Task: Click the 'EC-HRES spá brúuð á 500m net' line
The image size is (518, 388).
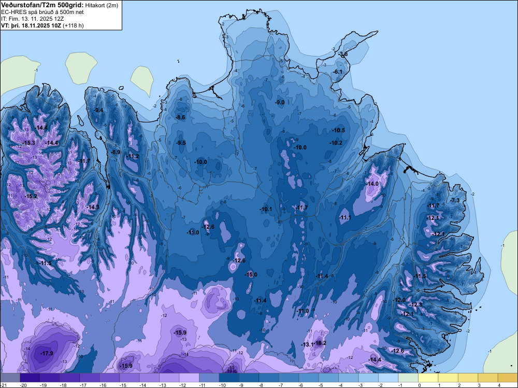Action: point(42,12)
